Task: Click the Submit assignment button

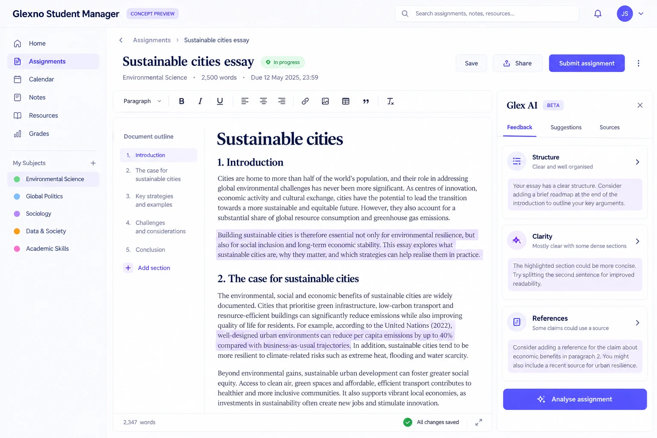Action: point(587,63)
